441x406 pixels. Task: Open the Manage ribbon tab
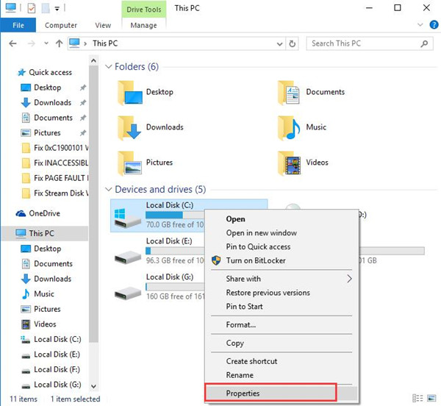(144, 25)
